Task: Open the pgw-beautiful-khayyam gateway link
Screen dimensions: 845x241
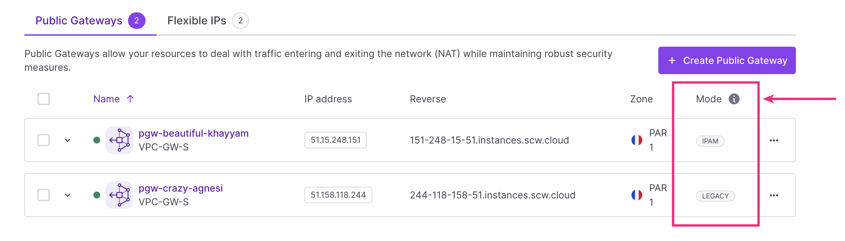Action: click(x=193, y=133)
